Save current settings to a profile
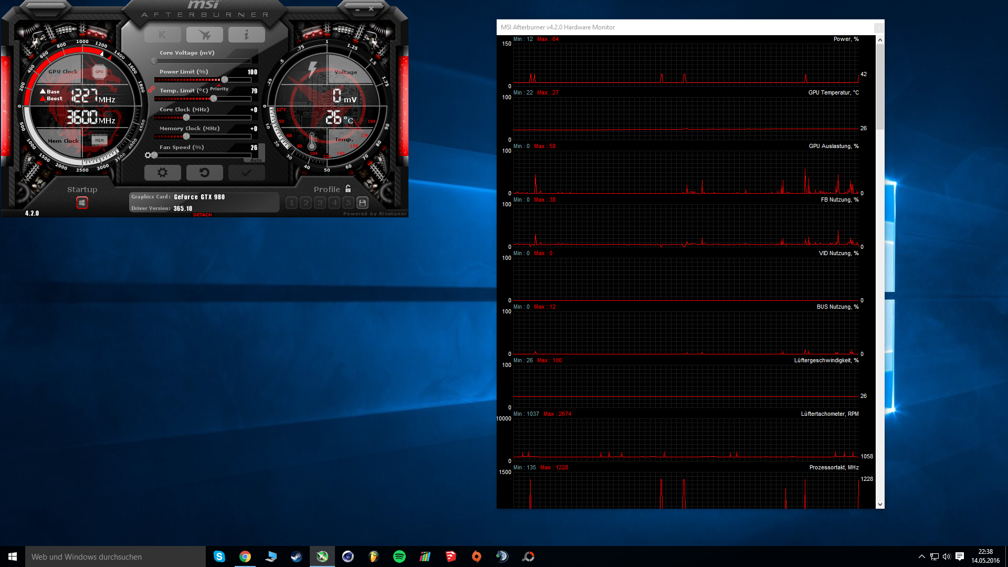This screenshot has height=567, width=1008. pos(363,203)
